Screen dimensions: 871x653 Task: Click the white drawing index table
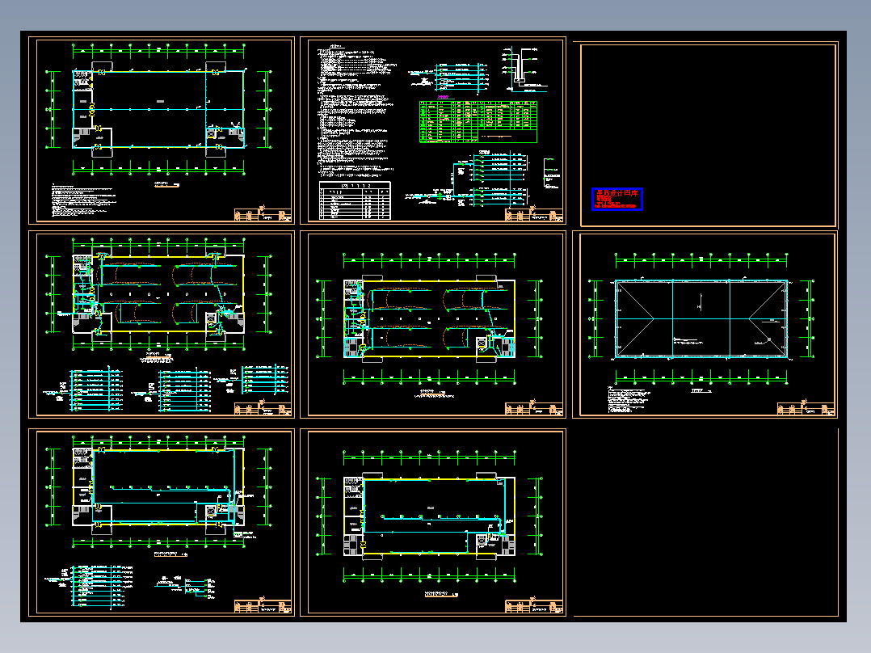[x=355, y=200]
